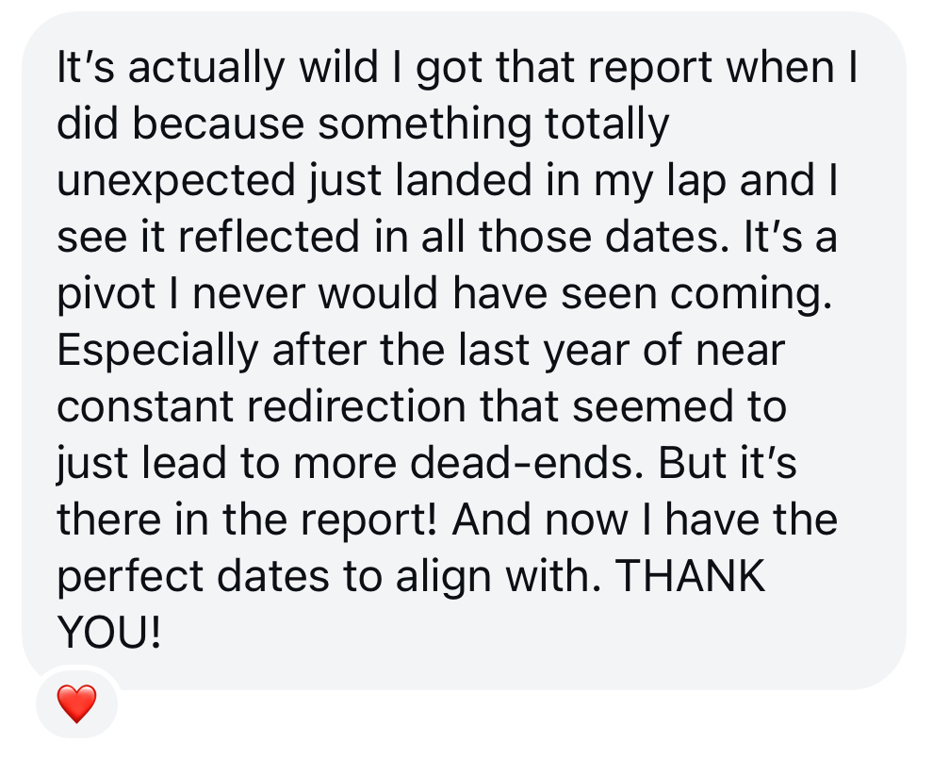Click the phrase "align with."
Viewport: 933px width, 758px height.
tap(498, 576)
